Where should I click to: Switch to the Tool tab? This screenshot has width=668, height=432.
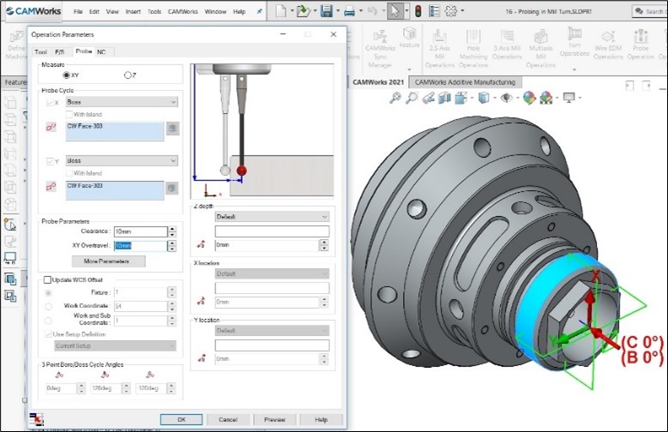40,52
